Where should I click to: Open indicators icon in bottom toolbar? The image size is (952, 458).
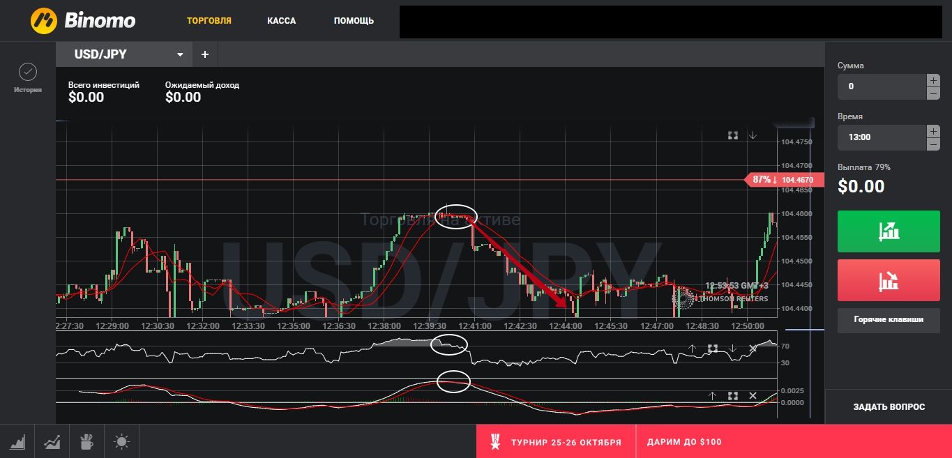pyautogui.click(x=52, y=441)
